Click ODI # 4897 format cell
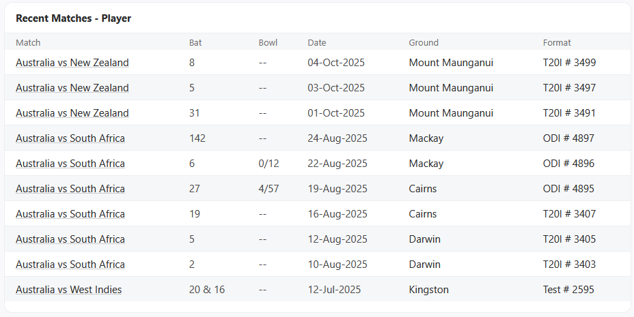 (x=568, y=138)
